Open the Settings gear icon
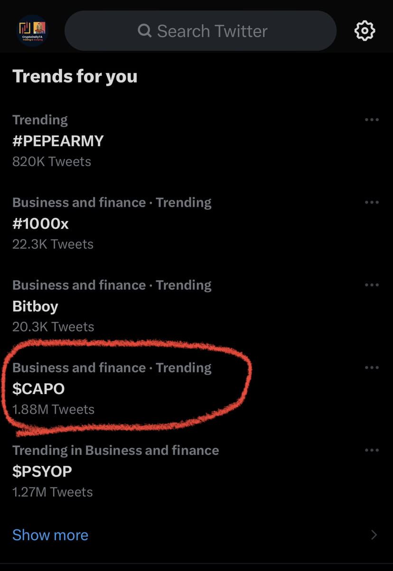The image size is (393, 571). (364, 30)
